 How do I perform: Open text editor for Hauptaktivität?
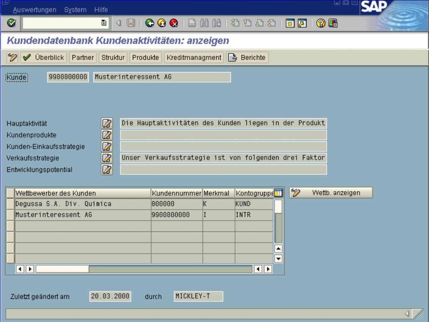(x=107, y=123)
